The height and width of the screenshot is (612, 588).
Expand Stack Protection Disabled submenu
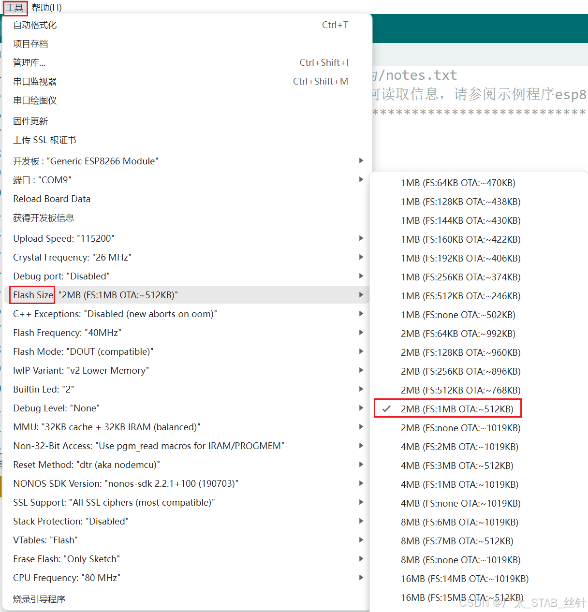click(187, 521)
